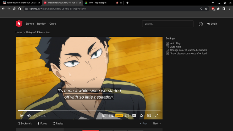Open a new browser tab

(127, 3)
